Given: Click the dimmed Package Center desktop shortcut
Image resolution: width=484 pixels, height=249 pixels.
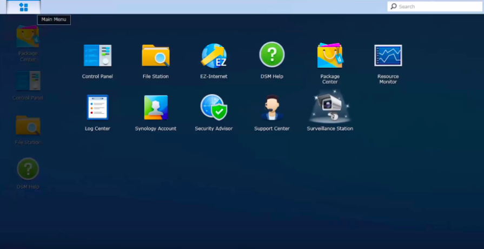Looking at the screenshot, I should click(x=28, y=36).
